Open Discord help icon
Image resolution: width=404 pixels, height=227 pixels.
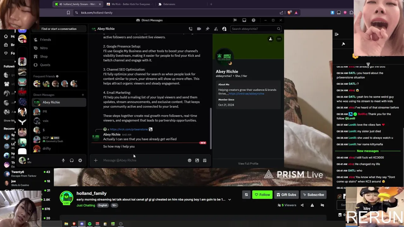[253, 20]
